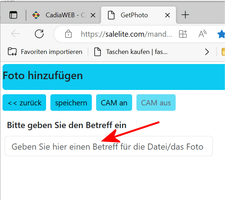Image resolution: width=225 pixels, height=200 pixels.
Task: Click the Foto hinzufügen heading
Action: point(43,76)
